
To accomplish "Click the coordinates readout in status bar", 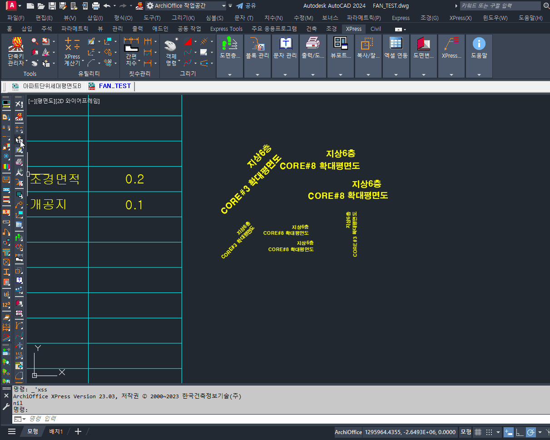I will pyautogui.click(x=410, y=432).
